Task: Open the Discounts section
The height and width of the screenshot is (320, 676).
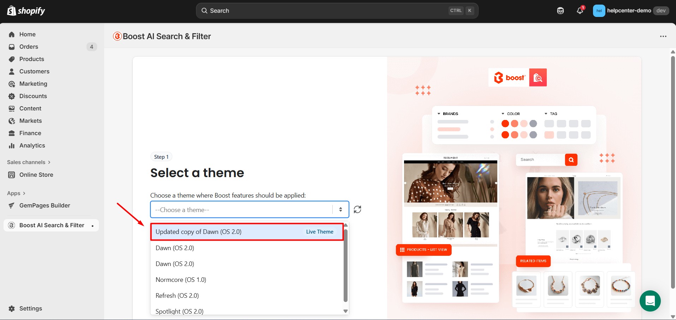Action: (33, 96)
